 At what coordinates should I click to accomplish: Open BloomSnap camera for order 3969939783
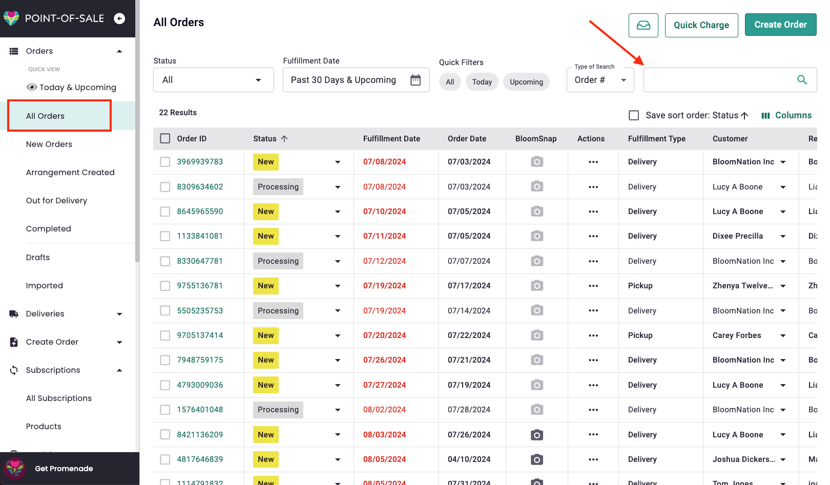(536, 162)
